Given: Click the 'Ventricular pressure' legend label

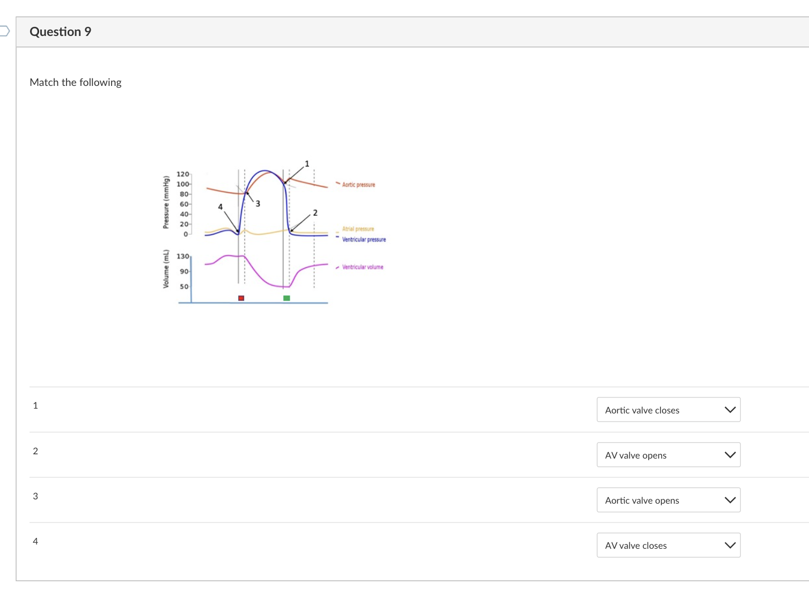Looking at the screenshot, I should (364, 239).
